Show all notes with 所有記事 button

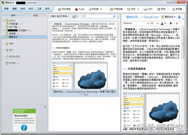116,9
